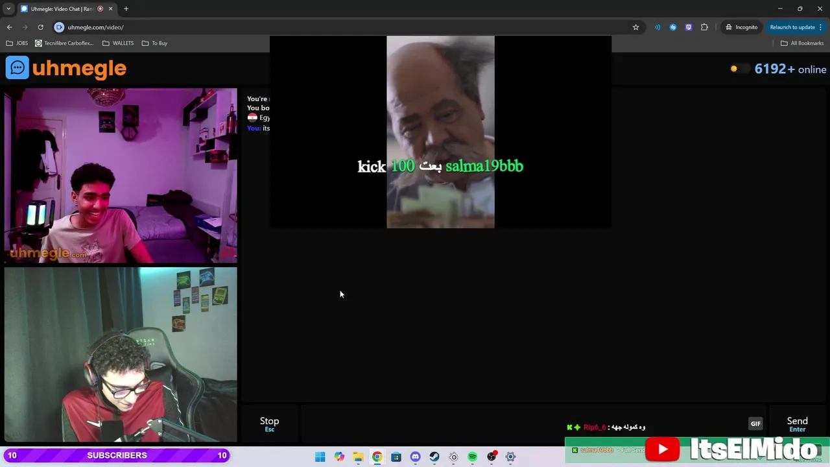Viewport: 830px width, 467px height.
Task: Click Relaunch to update button
Action: [796, 27]
